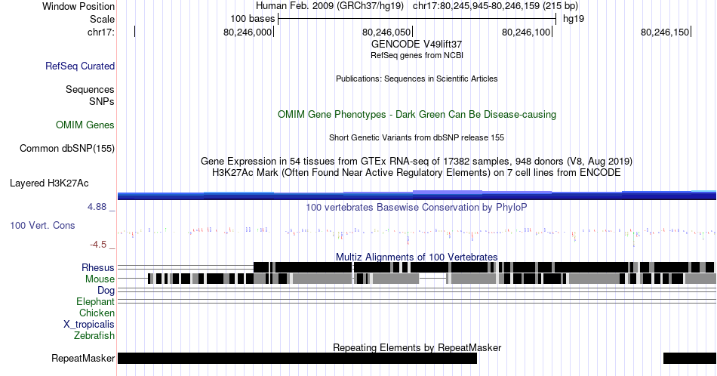
Task: Click the RefSeq Curated track label
Action: [x=79, y=66]
